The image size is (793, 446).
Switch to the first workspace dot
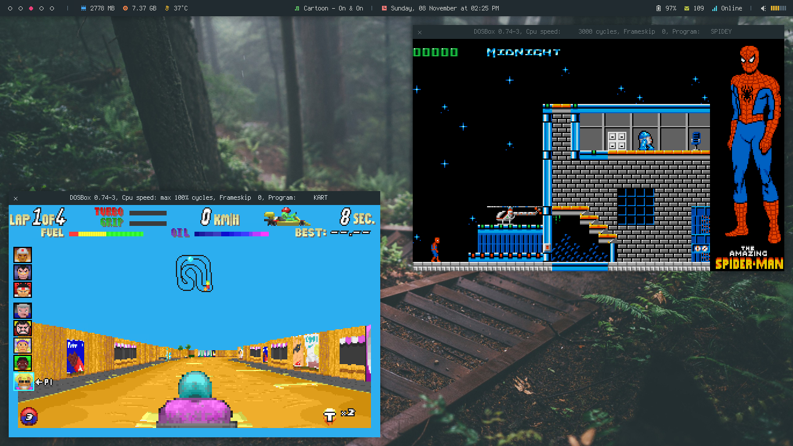[10, 8]
